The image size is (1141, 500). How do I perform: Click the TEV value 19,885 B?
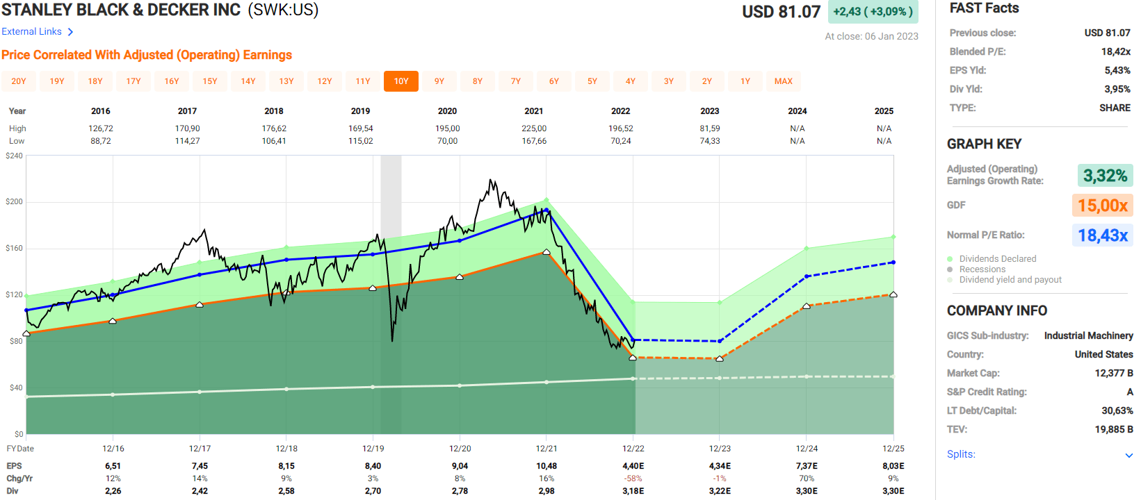(1114, 429)
